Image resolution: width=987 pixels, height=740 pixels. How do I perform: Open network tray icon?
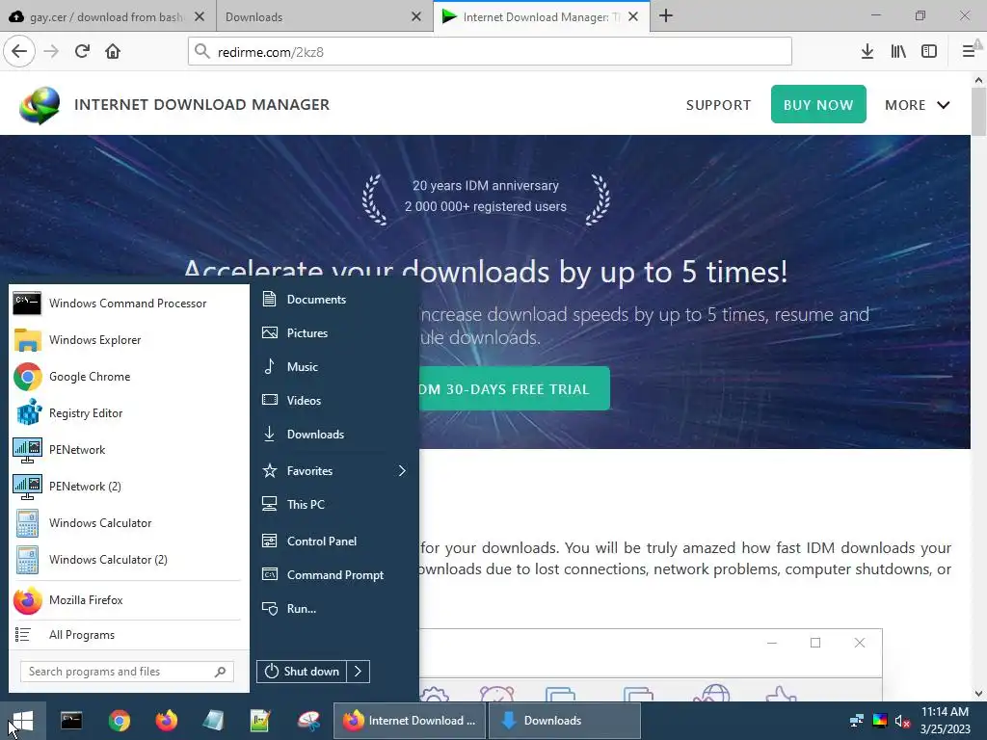(856, 721)
